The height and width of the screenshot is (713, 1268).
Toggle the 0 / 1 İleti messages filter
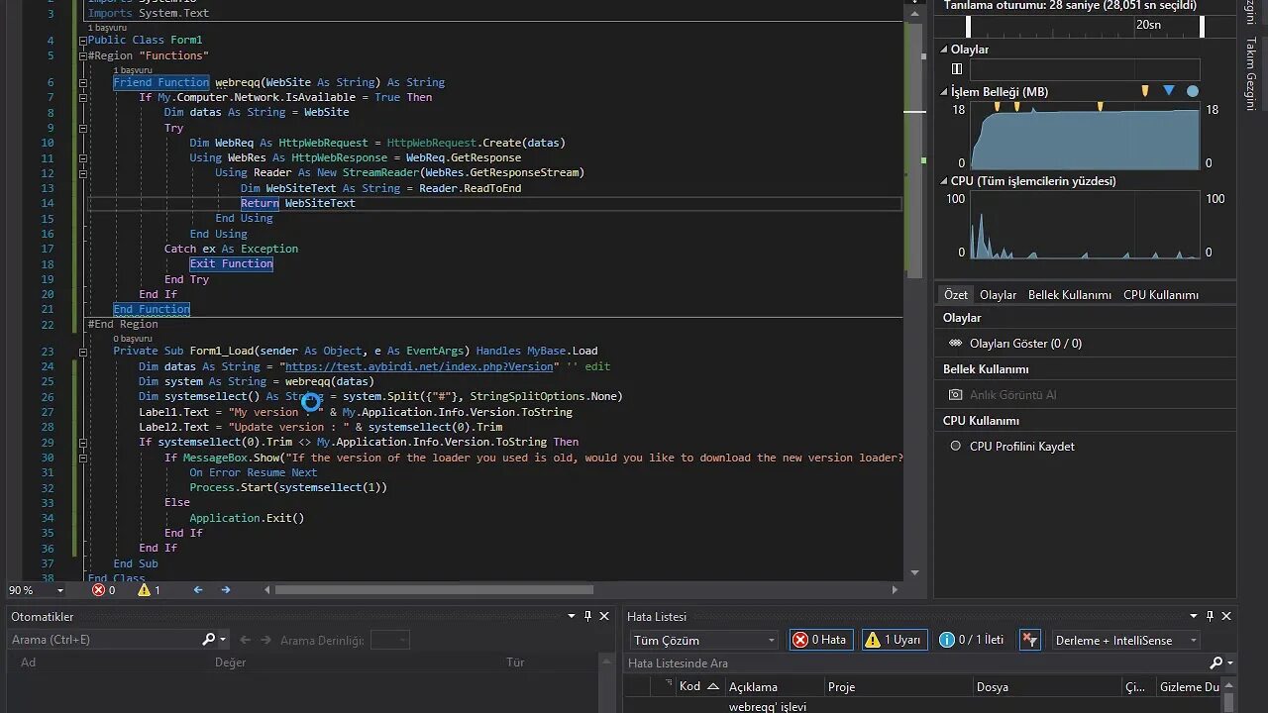973,640
